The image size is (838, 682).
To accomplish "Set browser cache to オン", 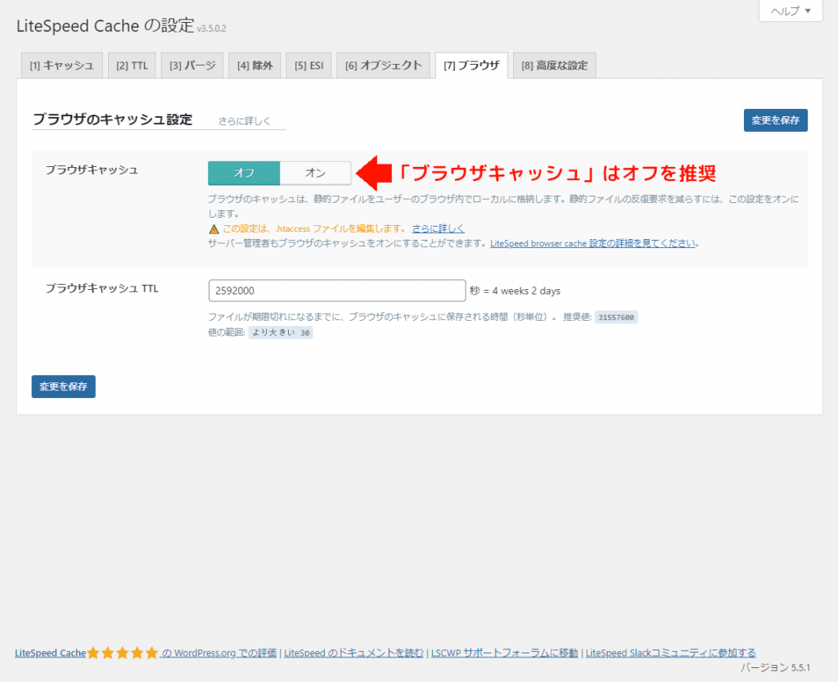I will 315,173.
